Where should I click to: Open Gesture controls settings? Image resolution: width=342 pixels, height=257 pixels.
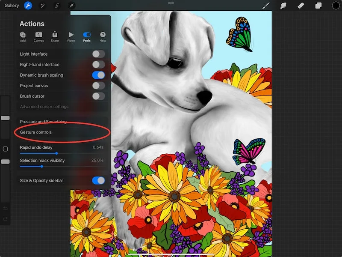(x=36, y=132)
